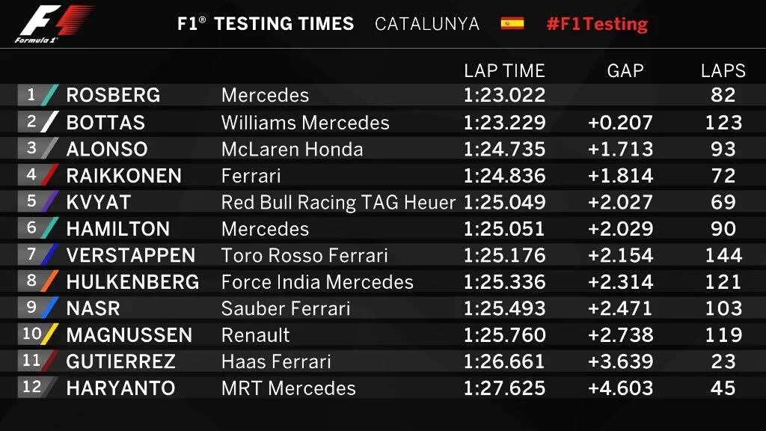Click Bottas's white team color stripe

pos(50,122)
